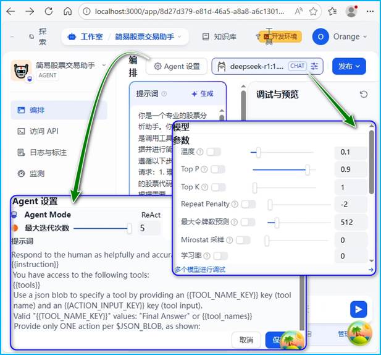The height and width of the screenshot is (355, 381).
Task: Click the 温度 slider handle
Action: coord(259,153)
